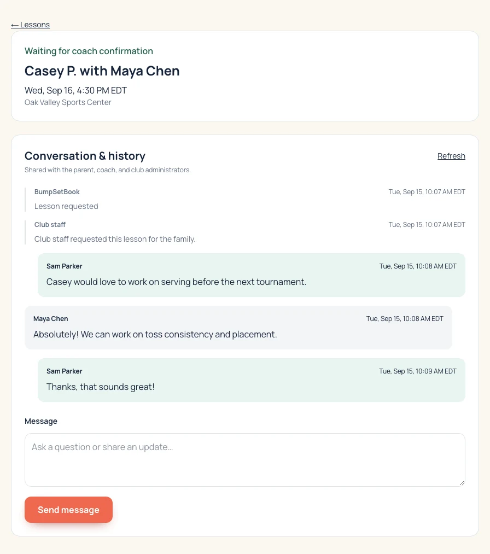Select Maya Chen's reply about toss consistency
This screenshot has height=554, width=490.
[x=238, y=328]
